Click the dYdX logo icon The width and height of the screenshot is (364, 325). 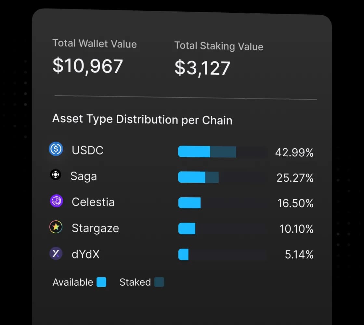click(x=56, y=253)
